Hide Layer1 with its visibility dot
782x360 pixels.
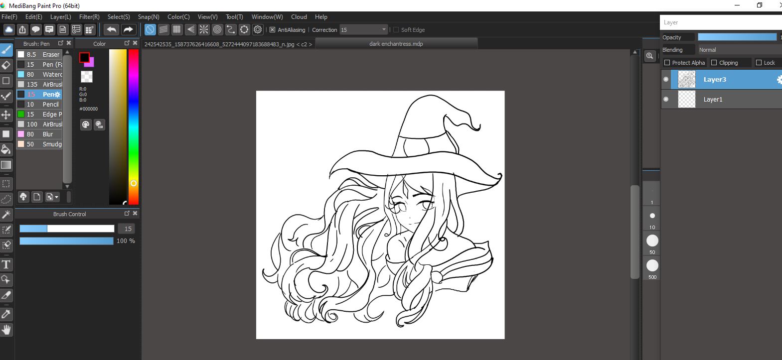pyautogui.click(x=666, y=99)
